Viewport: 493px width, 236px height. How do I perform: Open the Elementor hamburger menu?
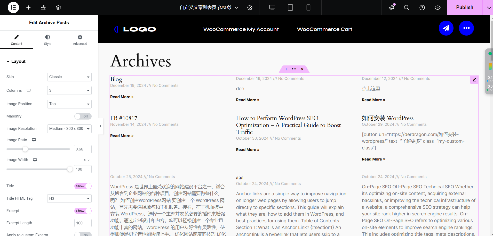pyautogui.click(x=13, y=7)
